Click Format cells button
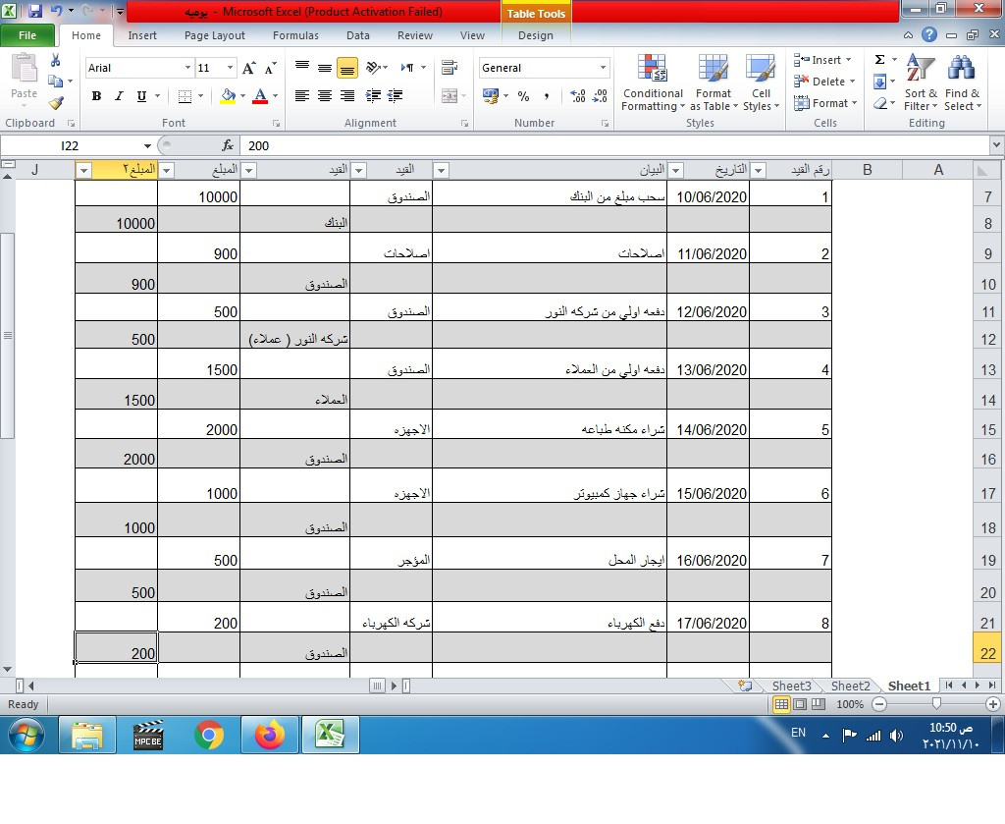The width and height of the screenshot is (1005, 824). [x=825, y=103]
